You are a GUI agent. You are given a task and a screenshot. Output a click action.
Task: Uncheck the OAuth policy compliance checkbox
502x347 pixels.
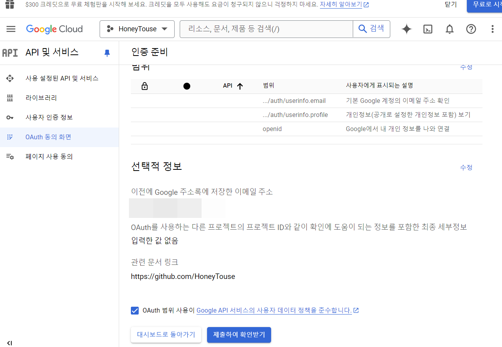pos(135,311)
